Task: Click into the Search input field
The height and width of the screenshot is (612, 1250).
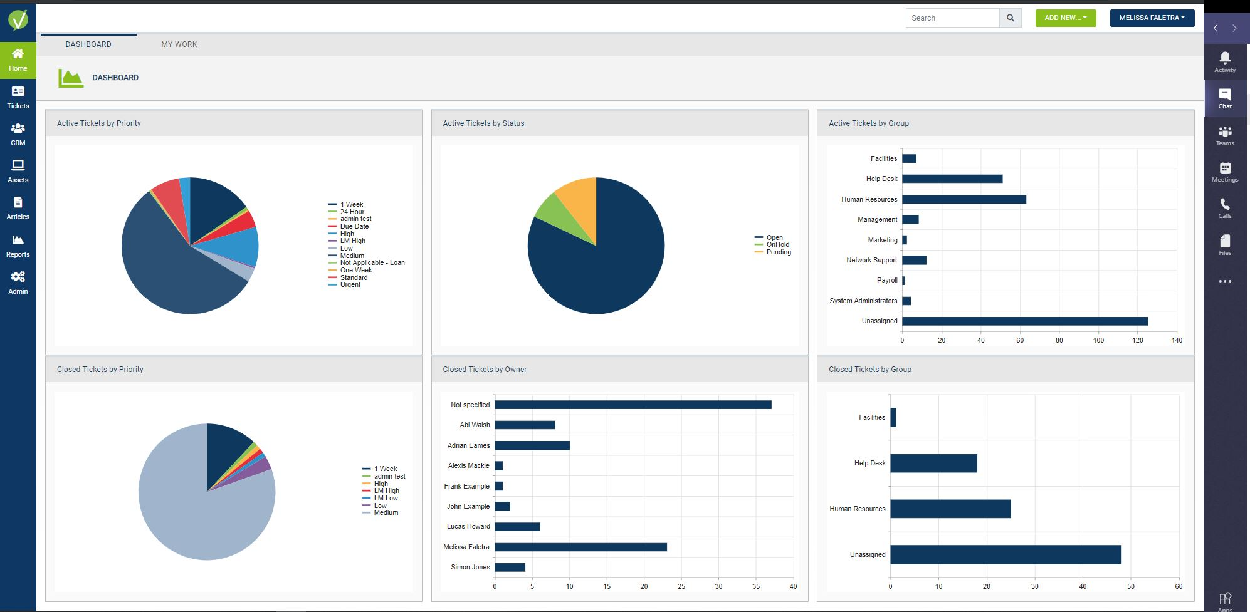Action: click(952, 18)
